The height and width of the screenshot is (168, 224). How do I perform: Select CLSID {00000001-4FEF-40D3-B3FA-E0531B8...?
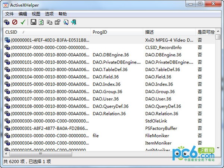click(50, 40)
